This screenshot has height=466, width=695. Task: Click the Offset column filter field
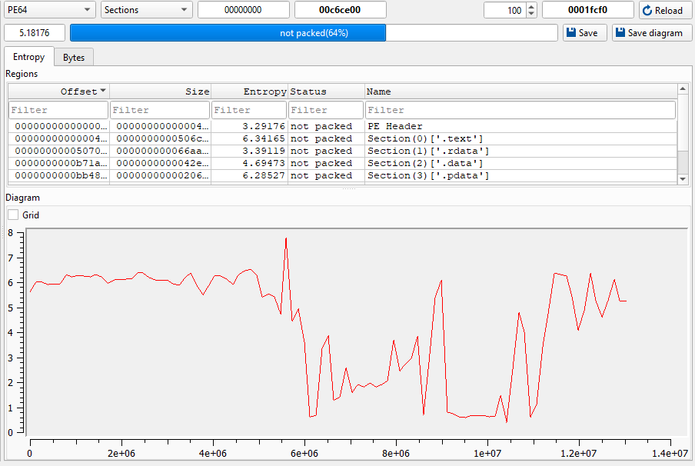58,110
